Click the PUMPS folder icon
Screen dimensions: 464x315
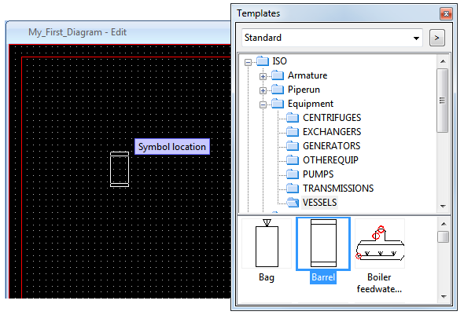click(293, 174)
